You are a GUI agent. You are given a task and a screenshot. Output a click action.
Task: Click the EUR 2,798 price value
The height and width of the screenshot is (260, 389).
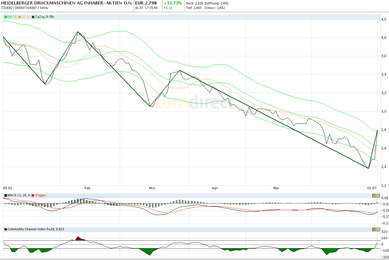point(146,3)
